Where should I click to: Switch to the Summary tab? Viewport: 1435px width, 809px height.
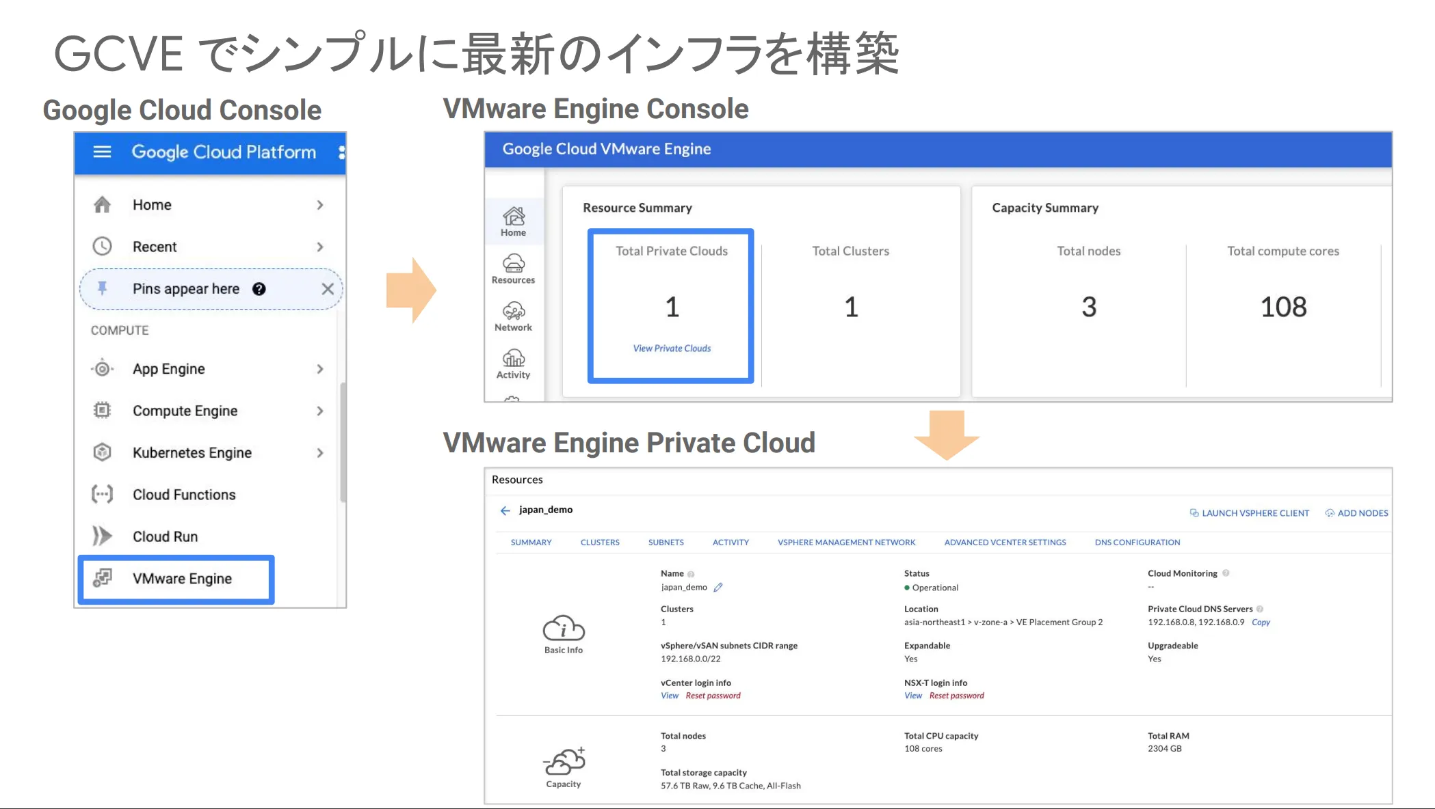coord(531,543)
